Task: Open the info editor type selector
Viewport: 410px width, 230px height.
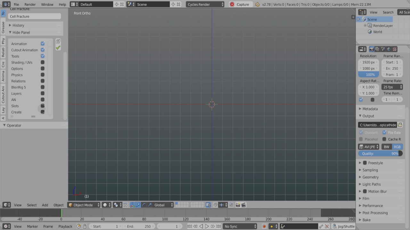Action: 6,4
